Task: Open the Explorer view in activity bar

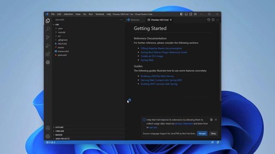Action: coord(48,21)
